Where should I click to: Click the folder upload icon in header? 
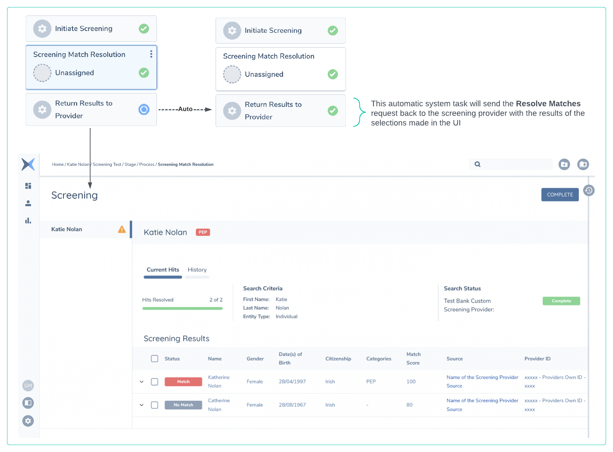tap(583, 164)
